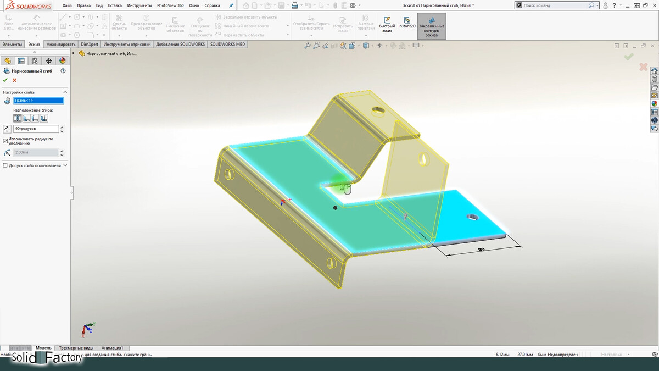
Task: Open help for Нарисованный сгиб
Action: [x=63, y=71]
